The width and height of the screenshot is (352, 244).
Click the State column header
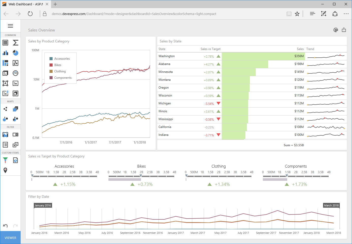tap(162, 49)
